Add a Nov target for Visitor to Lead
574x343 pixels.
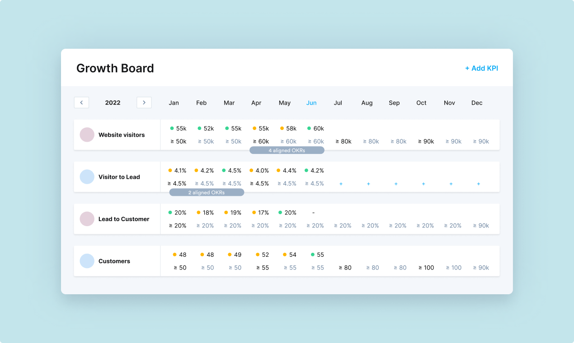coord(451,184)
